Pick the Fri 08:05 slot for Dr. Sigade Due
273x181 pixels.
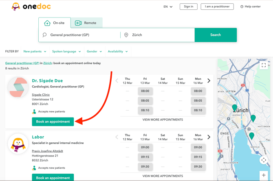click(145, 100)
